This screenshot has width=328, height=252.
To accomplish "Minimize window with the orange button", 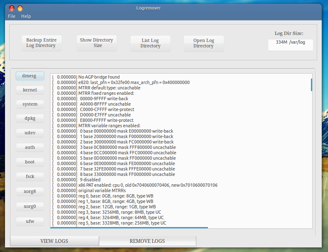I will (x=20, y=8).
